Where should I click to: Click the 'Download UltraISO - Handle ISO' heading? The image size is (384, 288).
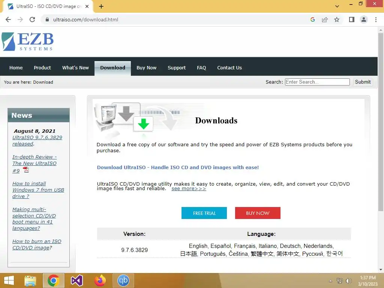click(x=178, y=168)
